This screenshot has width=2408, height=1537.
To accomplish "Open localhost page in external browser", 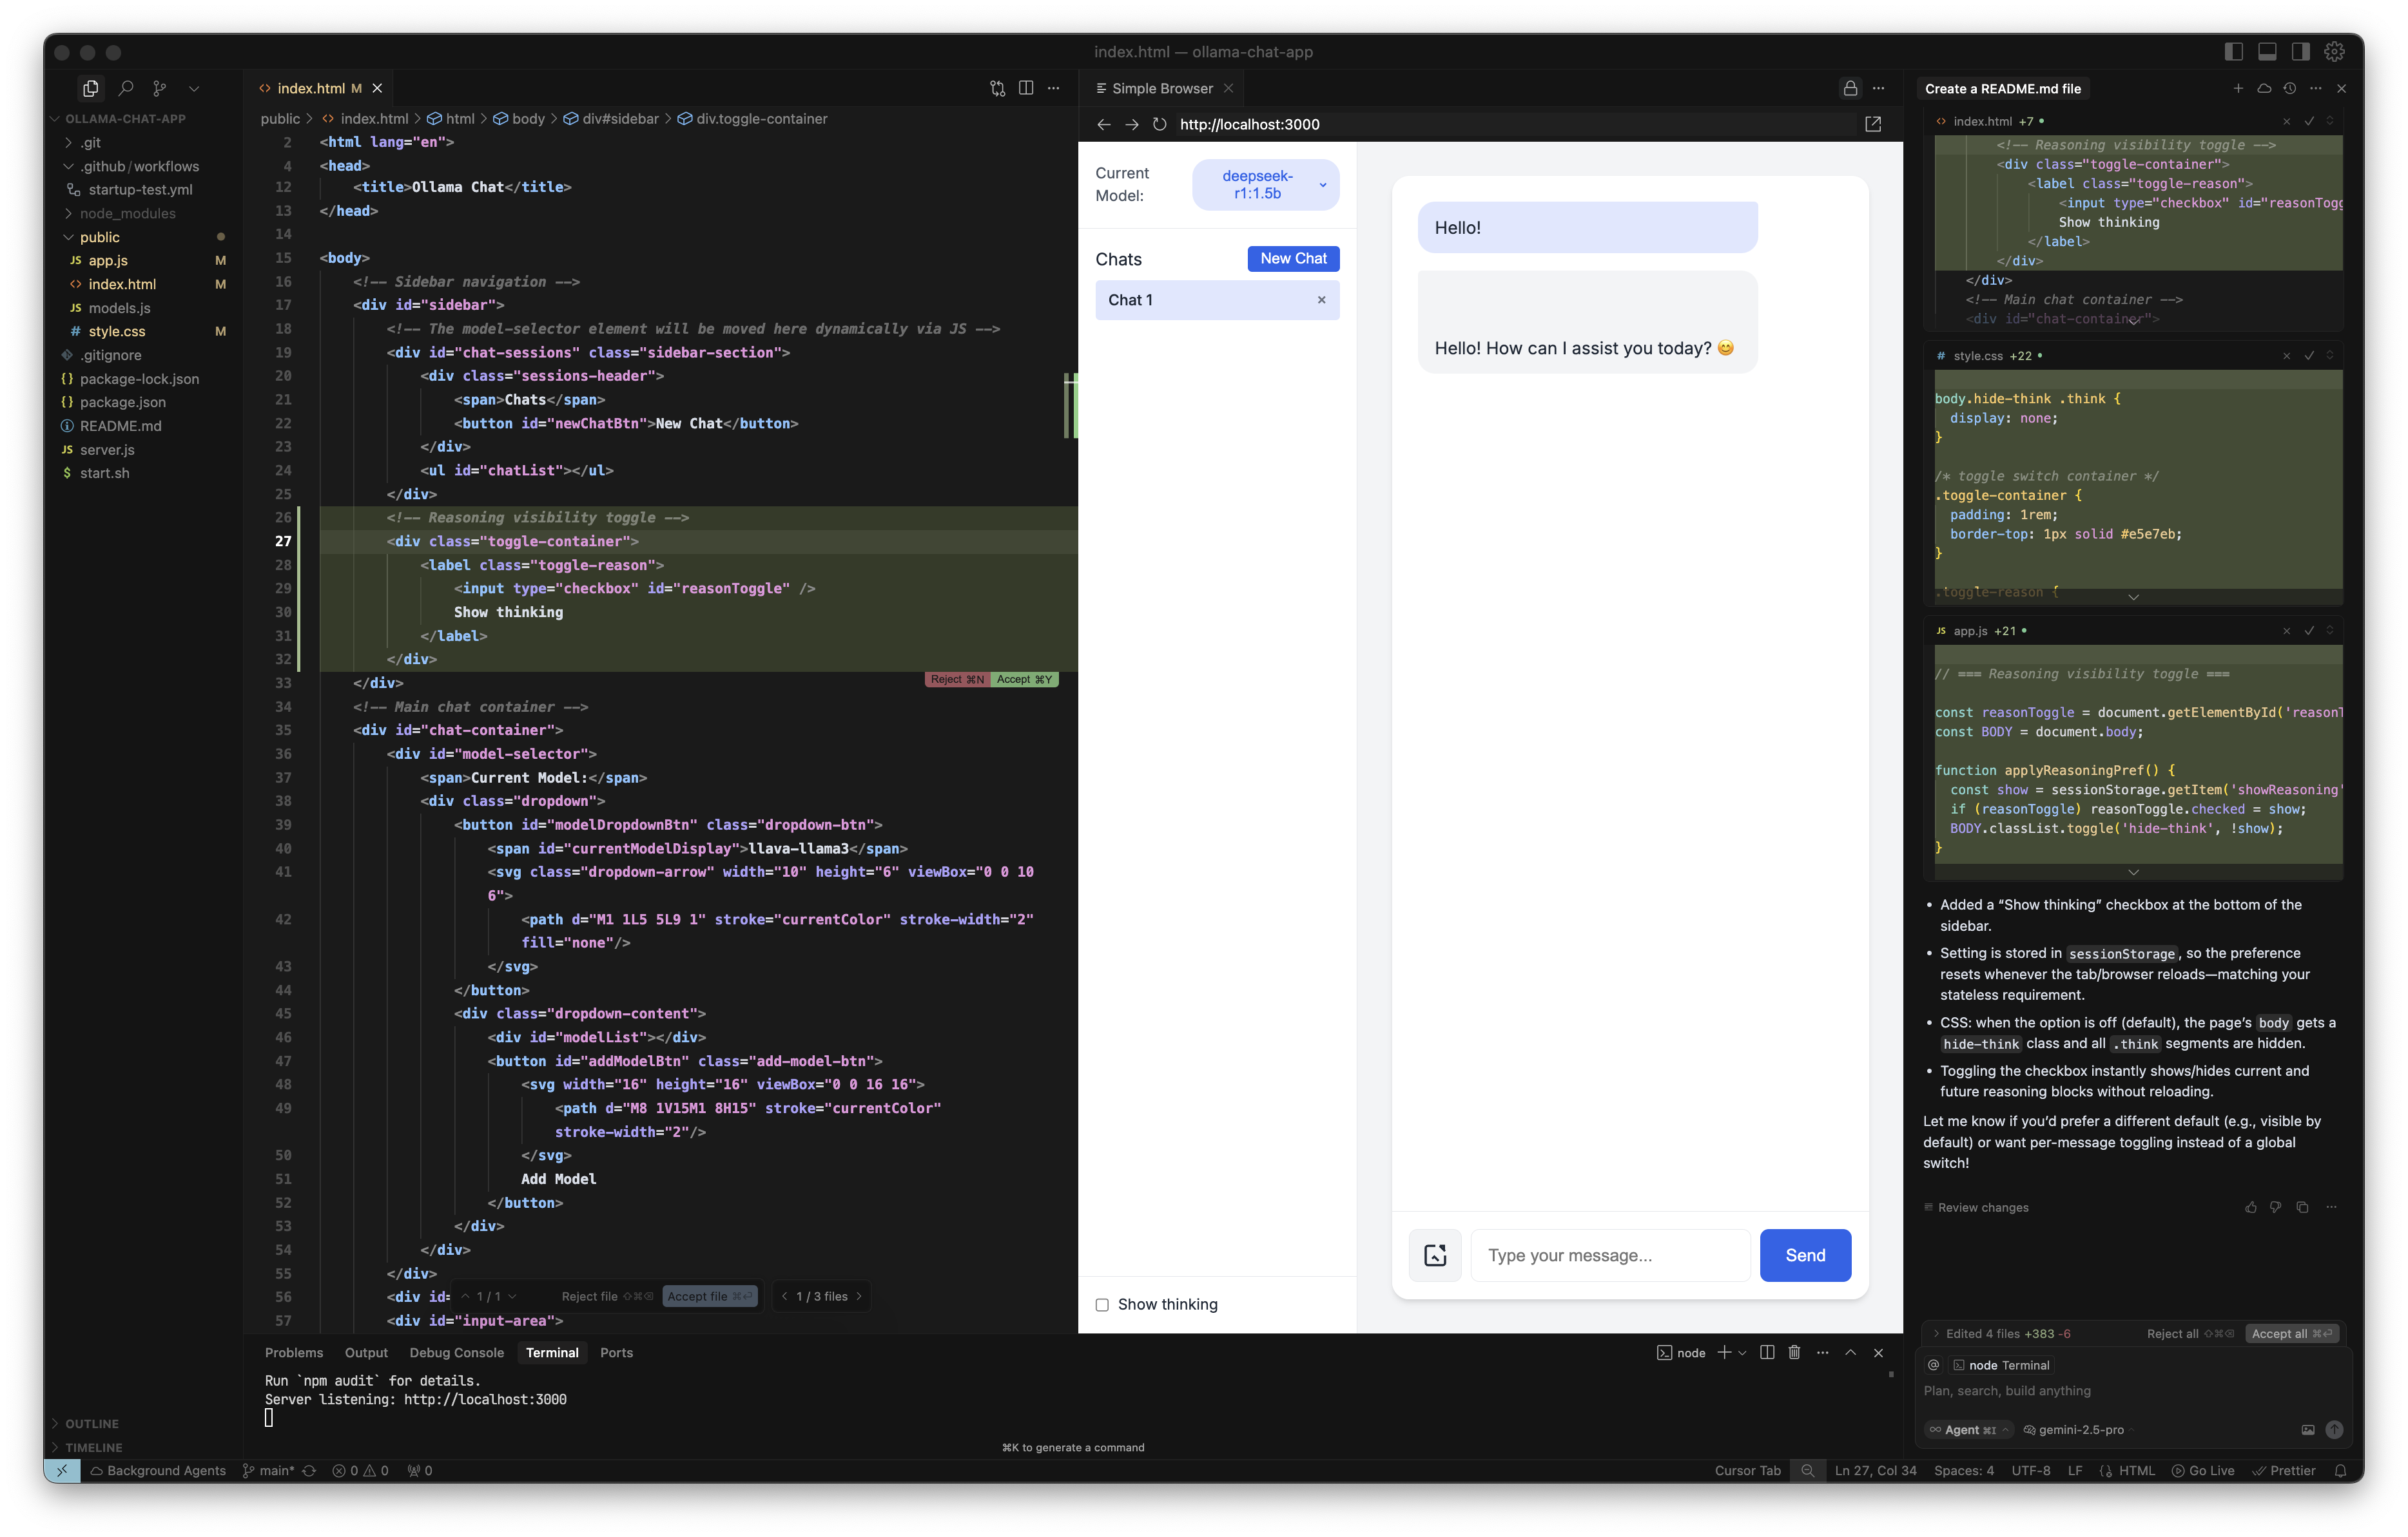I will [x=1873, y=124].
